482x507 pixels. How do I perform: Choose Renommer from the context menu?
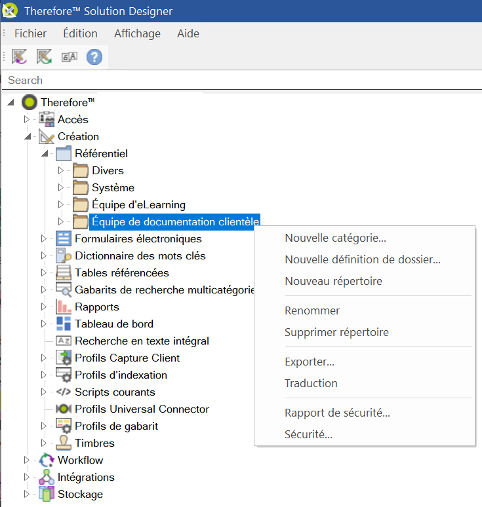365,310
